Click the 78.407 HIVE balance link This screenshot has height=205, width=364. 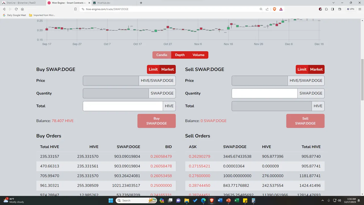point(63,121)
